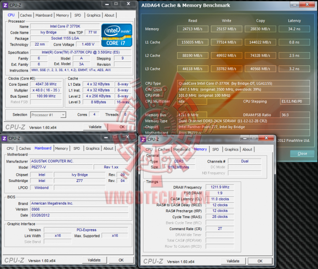Screen dimensions: 318x269
Task: Click Memory Read value 24713 MB/s
Action: point(193,29)
